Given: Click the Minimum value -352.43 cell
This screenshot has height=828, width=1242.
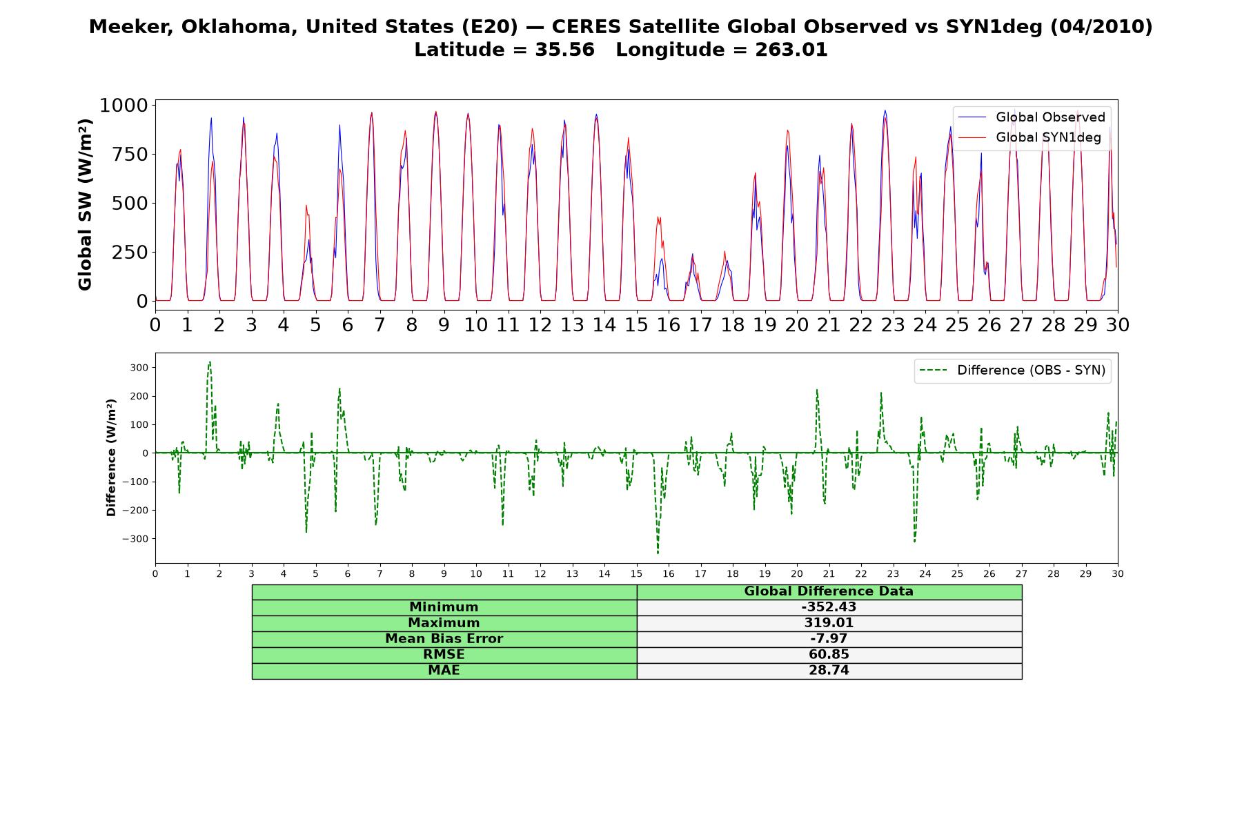Looking at the screenshot, I should tap(829, 607).
